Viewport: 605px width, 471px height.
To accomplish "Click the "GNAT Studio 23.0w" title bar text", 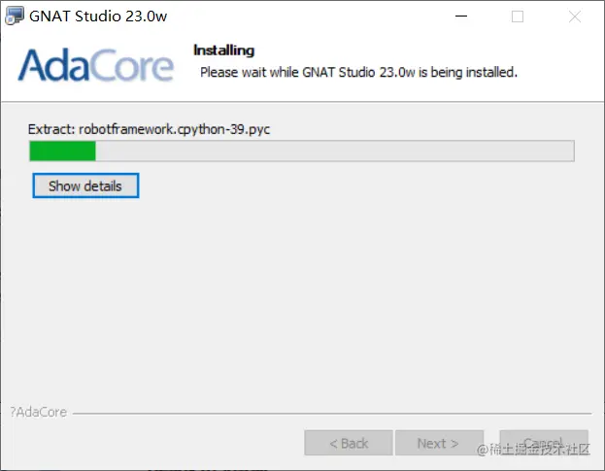I will pos(98,17).
